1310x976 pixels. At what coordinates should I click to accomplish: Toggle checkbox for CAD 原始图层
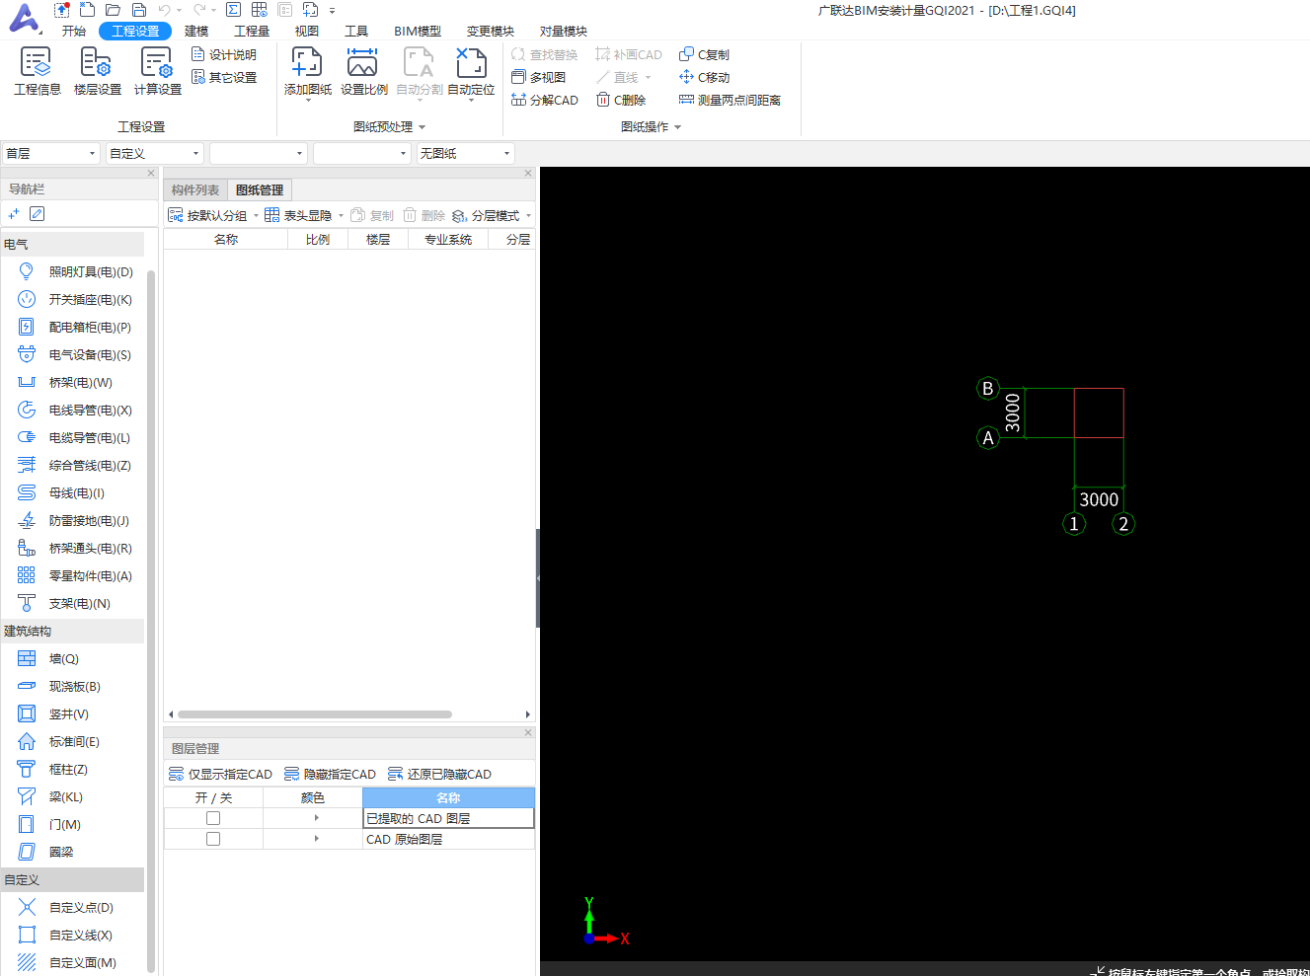click(213, 839)
